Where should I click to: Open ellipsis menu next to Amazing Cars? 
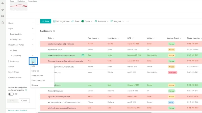33,39
